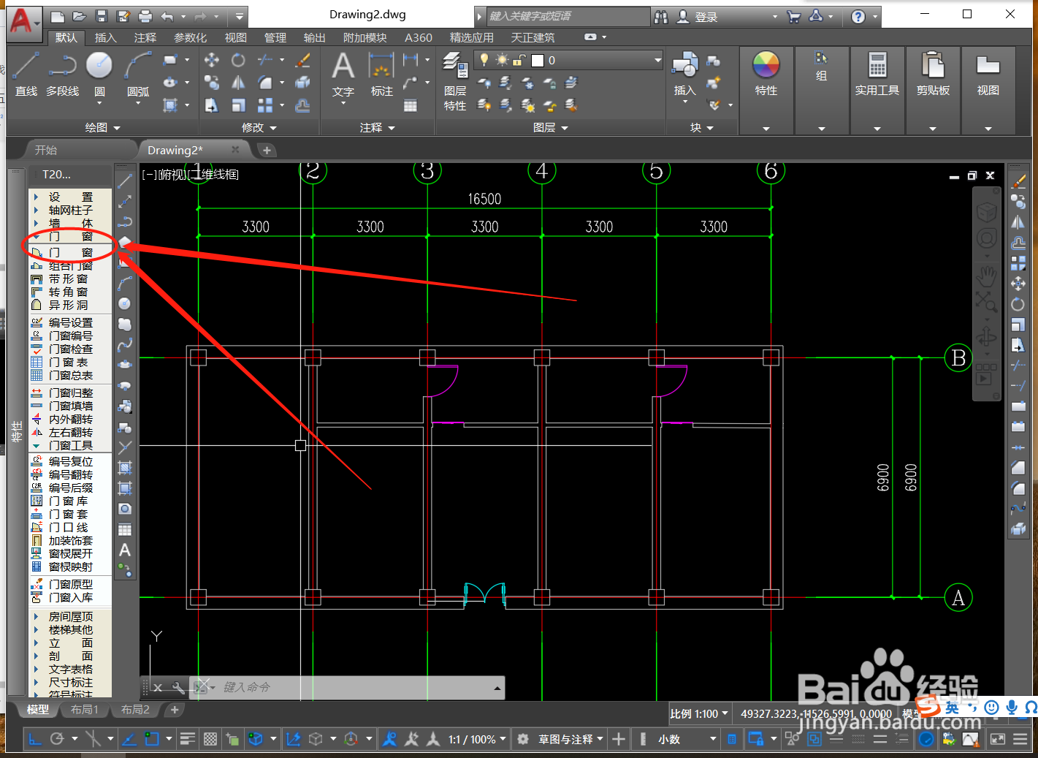Expand the 注释 panel dropdown
The image size is (1038, 758).
378,127
